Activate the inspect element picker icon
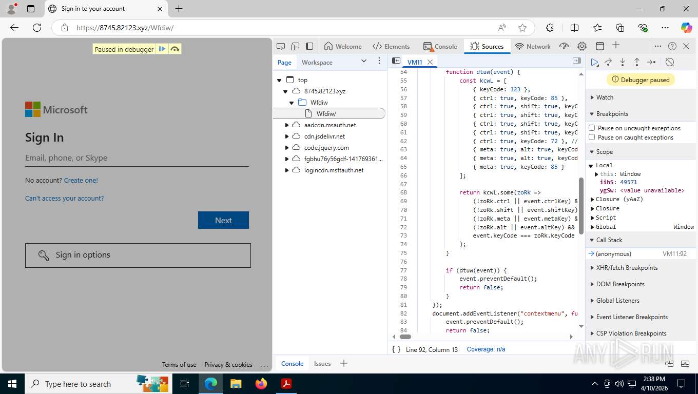Viewport: 698px width, 394px height. click(x=281, y=46)
